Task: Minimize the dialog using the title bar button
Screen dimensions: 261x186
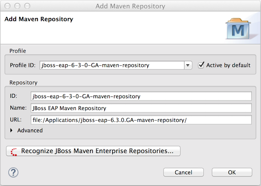Action: click(17, 6)
